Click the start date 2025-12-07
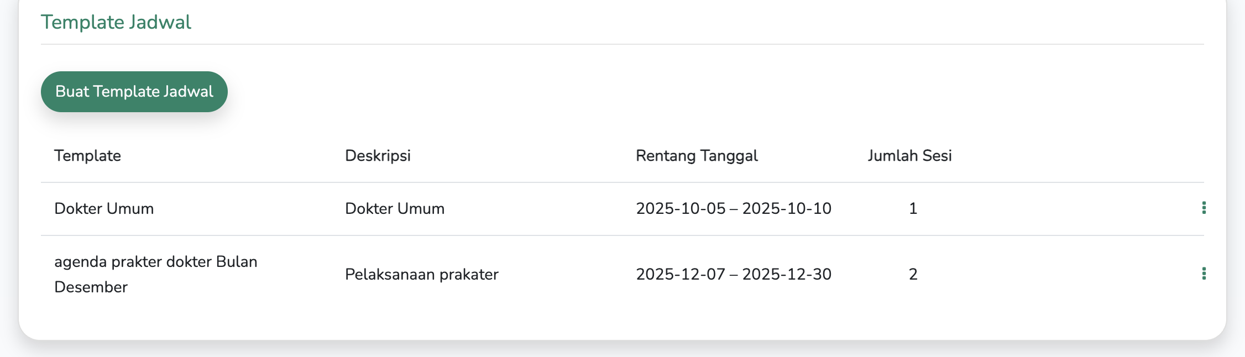The height and width of the screenshot is (357, 1245). pos(681,275)
